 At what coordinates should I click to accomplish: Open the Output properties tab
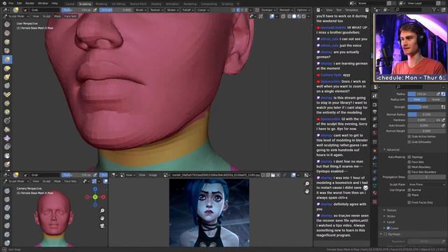coord(375,112)
